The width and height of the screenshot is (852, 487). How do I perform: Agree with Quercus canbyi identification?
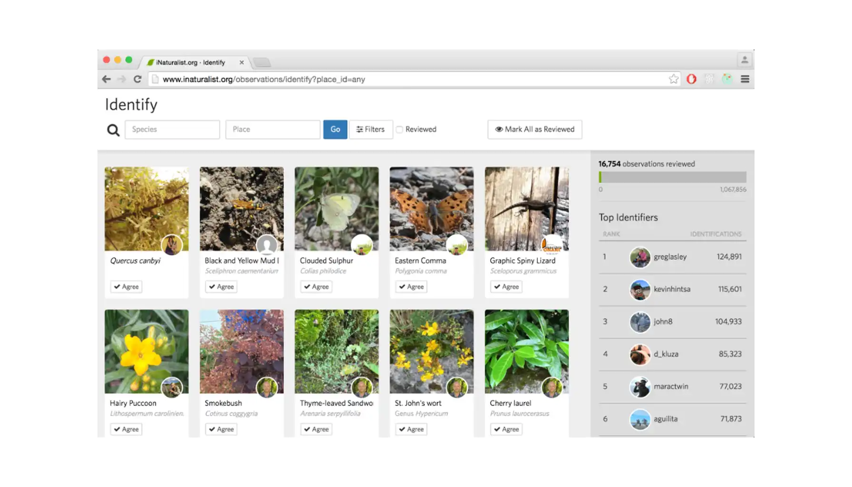click(x=126, y=287)
